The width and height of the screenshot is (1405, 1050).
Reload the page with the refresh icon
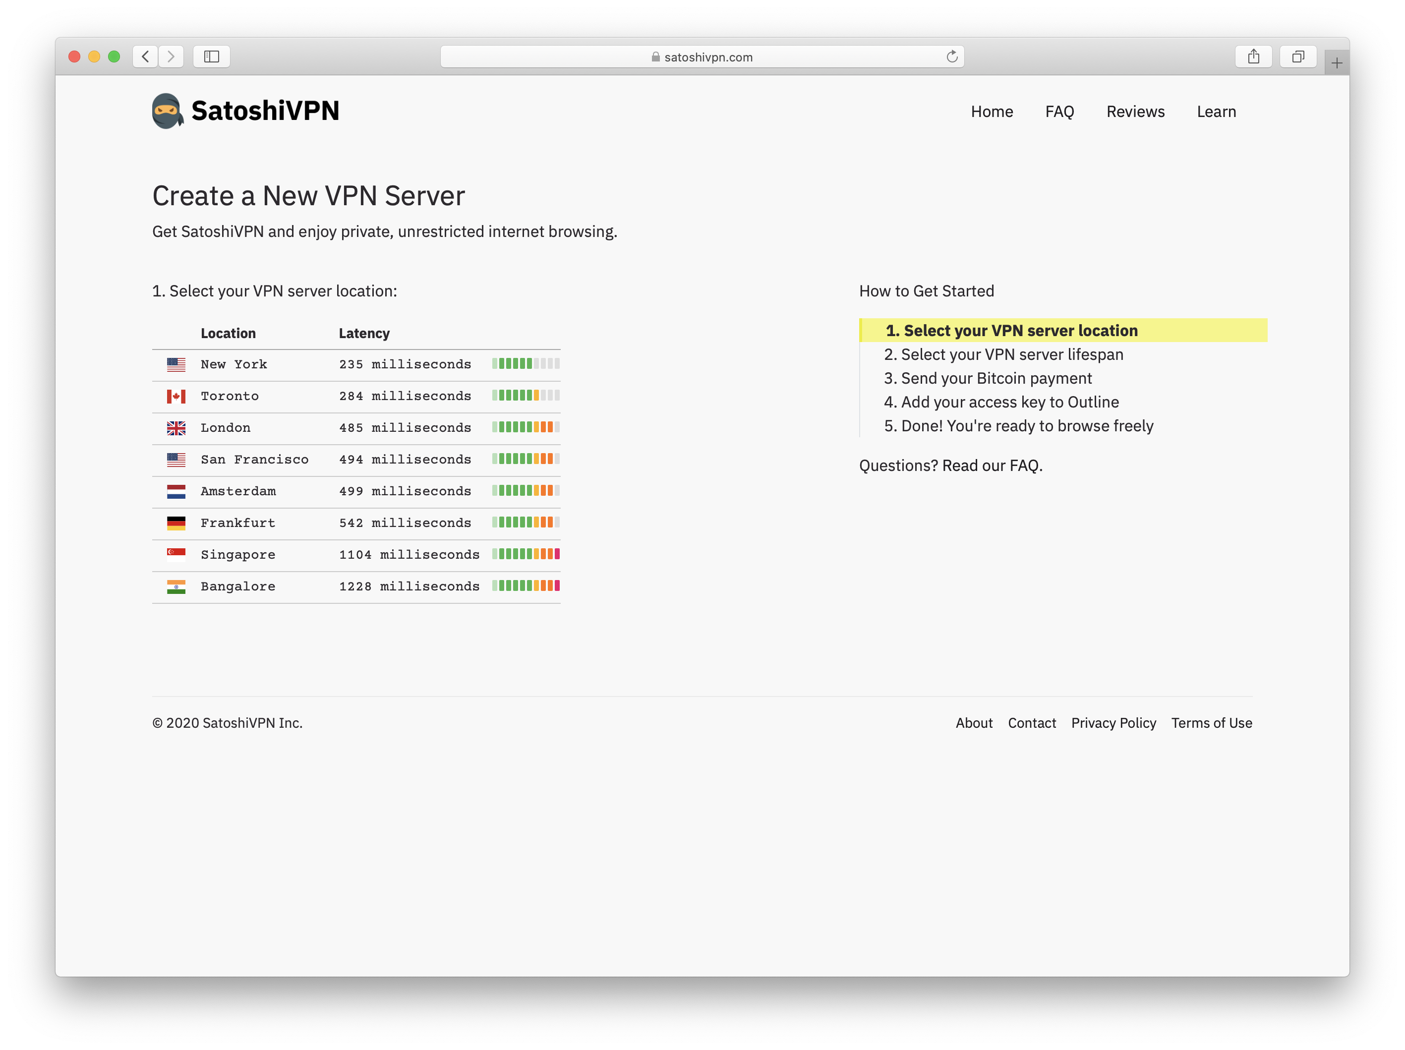[x=951, y=57]
